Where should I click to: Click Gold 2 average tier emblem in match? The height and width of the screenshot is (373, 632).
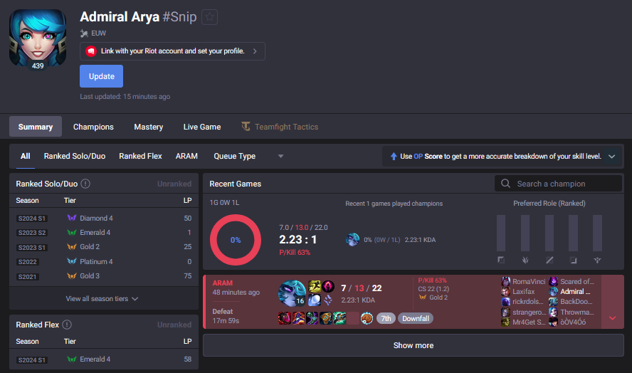(x=423, y=298)
